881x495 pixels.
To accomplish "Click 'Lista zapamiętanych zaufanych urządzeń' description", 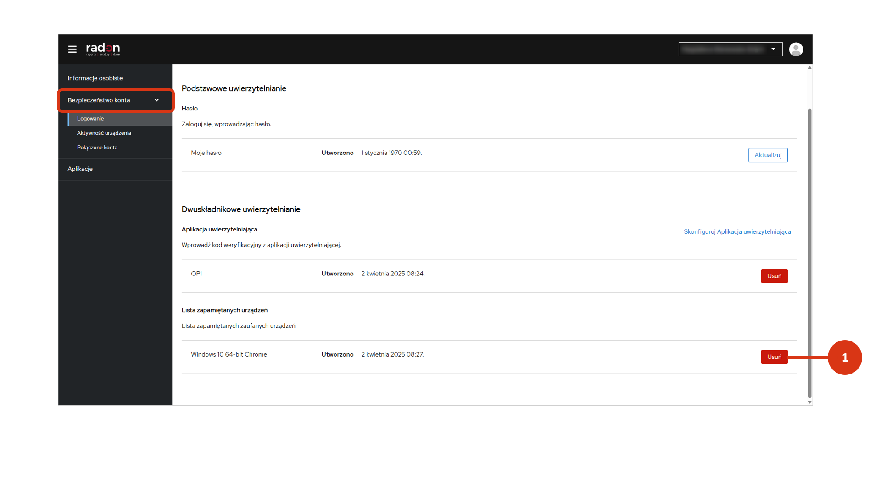I will 238,326.
